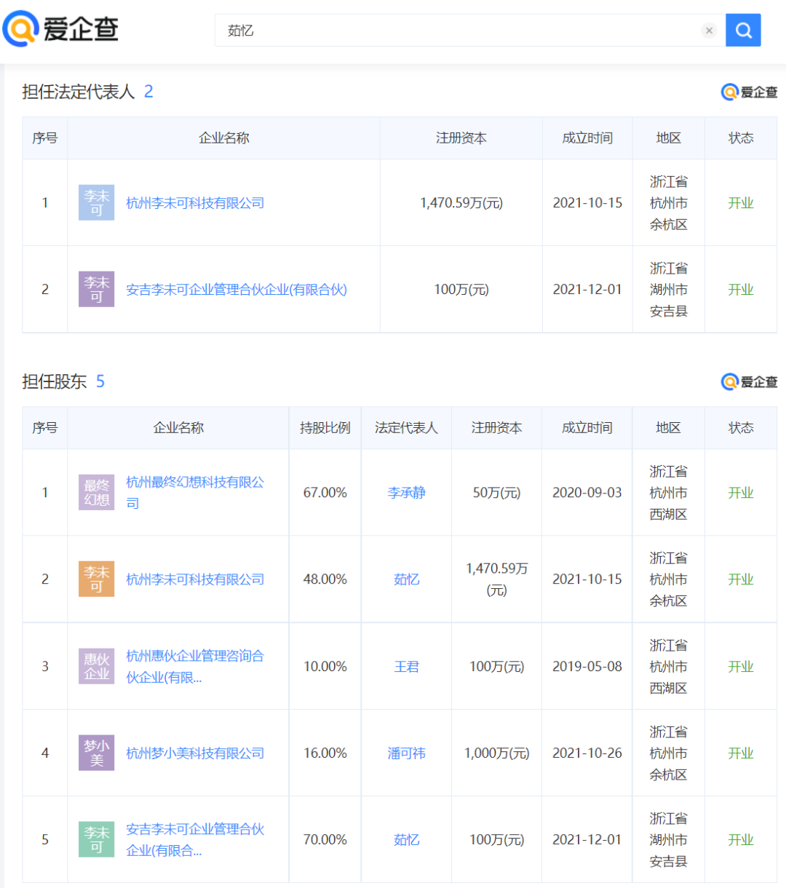
Task: Click the 2019-05-08 founding date
Action: point(587,667)
